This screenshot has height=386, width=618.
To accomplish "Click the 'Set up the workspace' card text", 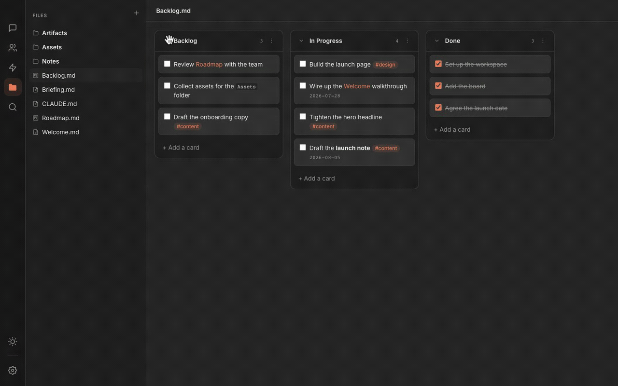I will click(x=476, y=64).
